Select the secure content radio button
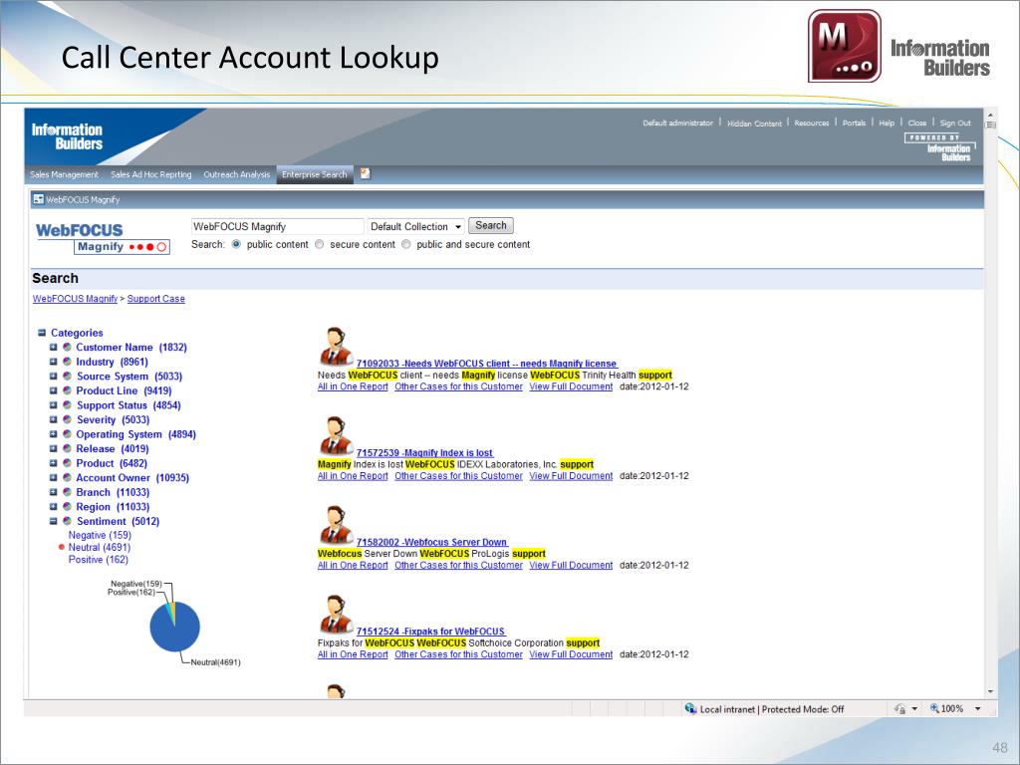This screenshot has width=1020, height=765. coord(320,244)
